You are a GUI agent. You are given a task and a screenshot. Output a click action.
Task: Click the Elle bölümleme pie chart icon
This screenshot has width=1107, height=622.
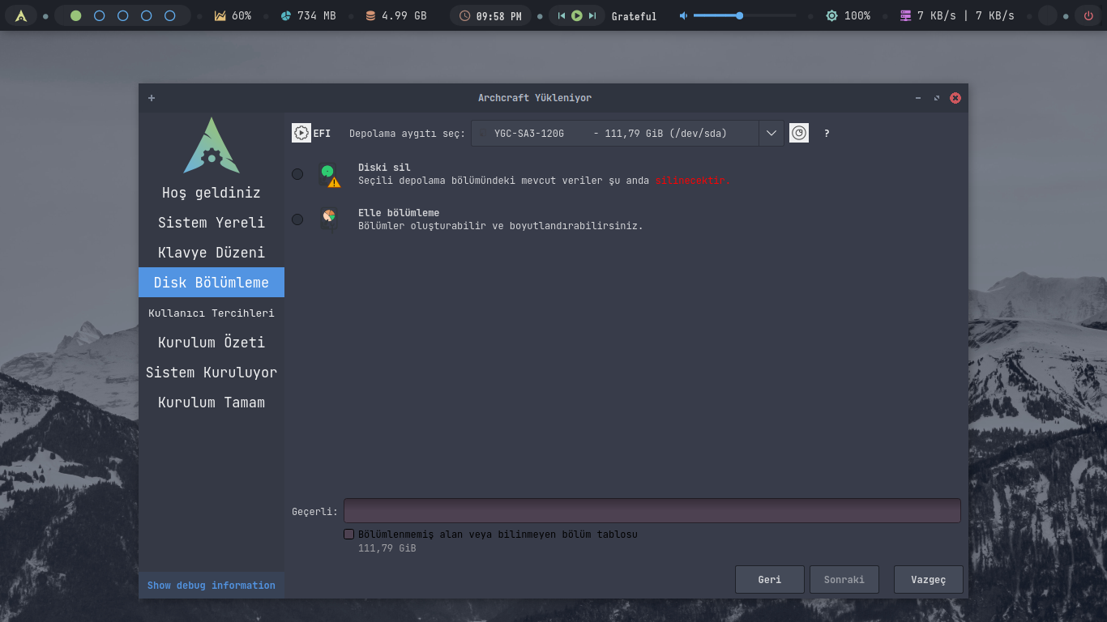point(329,219)
